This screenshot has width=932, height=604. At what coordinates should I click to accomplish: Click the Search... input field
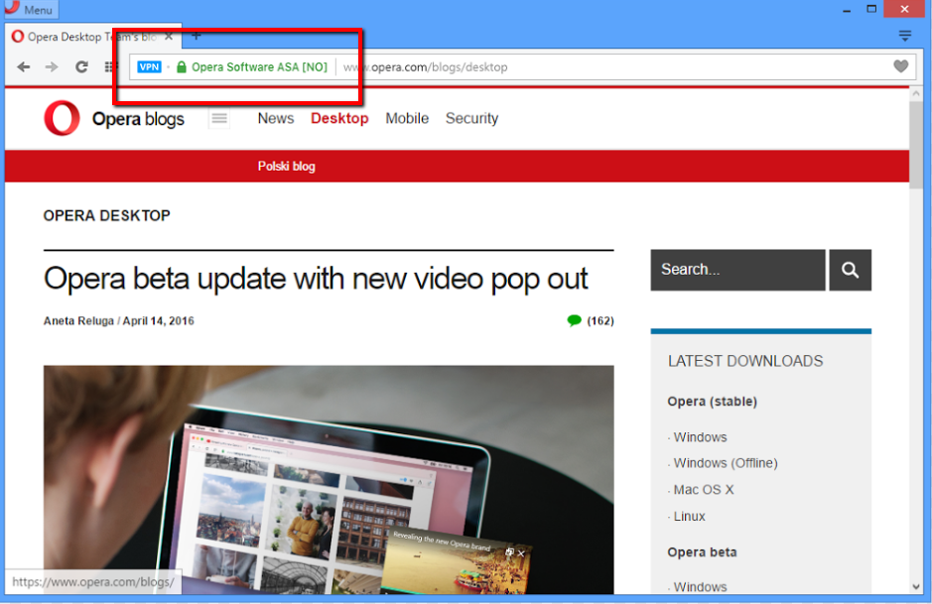pyautogui.click(x=737, y=270)
